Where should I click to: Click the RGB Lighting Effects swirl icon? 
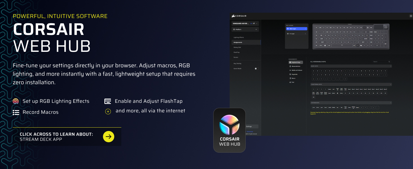click(x=16, y=101)
